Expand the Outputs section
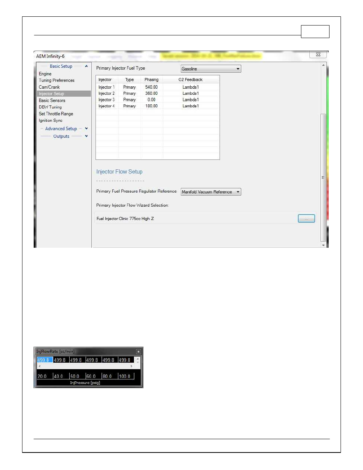Image resolution: width=363 pixels, height=470 pixels. click(86, 136)
